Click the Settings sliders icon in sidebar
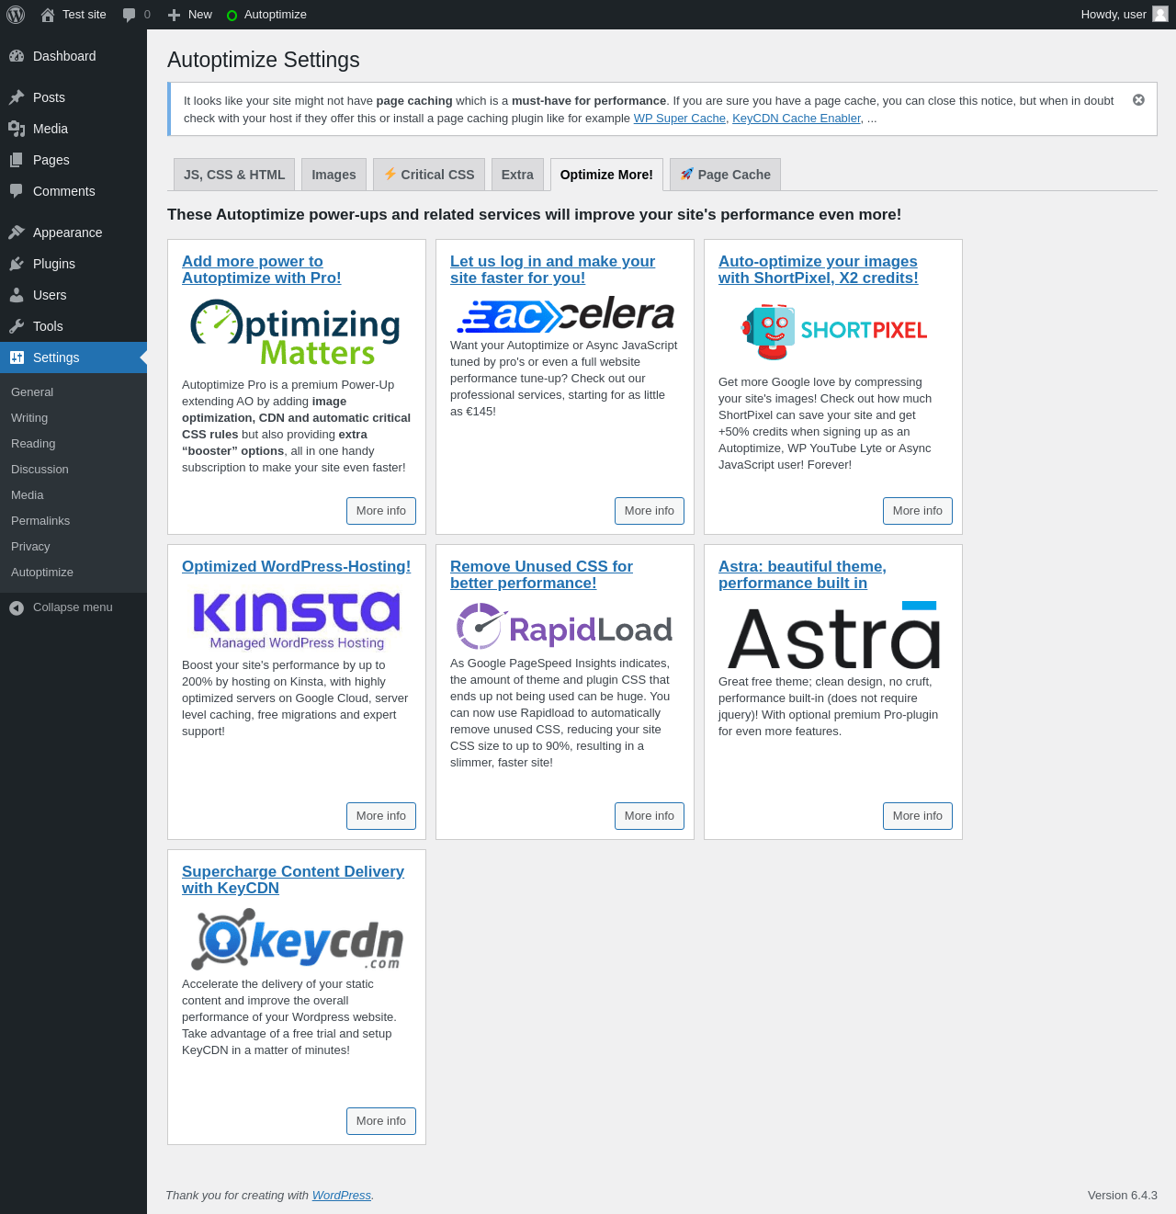Image resolution: width=1176 pixels, height=1214 pixels. click(x=17, y=357)
